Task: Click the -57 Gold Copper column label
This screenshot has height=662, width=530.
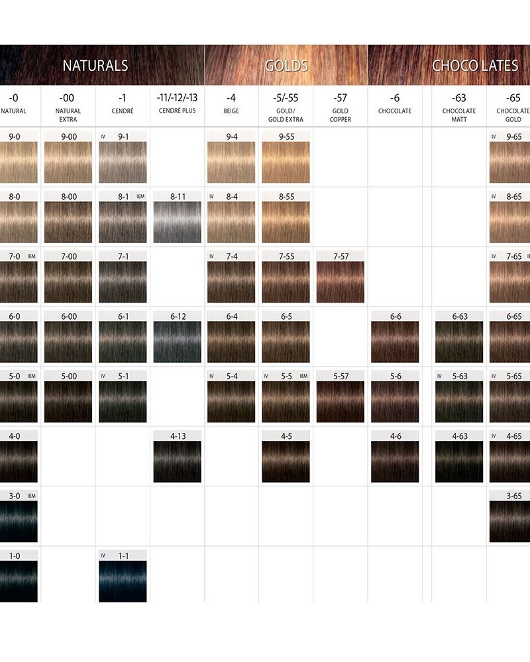Action: pos(341,106)
